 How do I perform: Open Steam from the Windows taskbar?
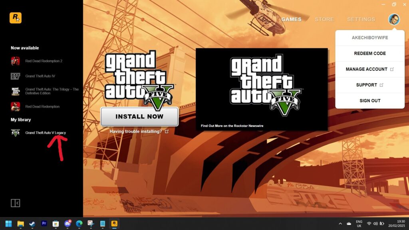[x=32, y=224]
